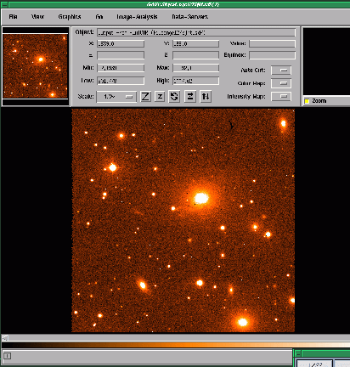The height and width of the screenshot is (367, 350).
Task: Open the Scale dropdown
Action: (x=116, y=97)
